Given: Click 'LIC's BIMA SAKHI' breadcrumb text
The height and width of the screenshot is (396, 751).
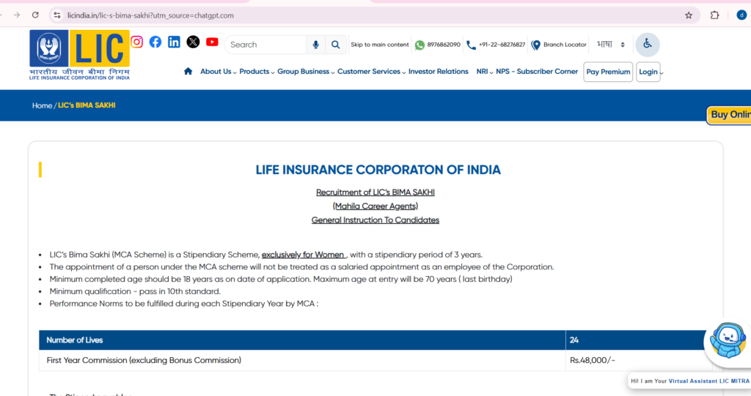Looking at the screenshot, I should (87, 105).
